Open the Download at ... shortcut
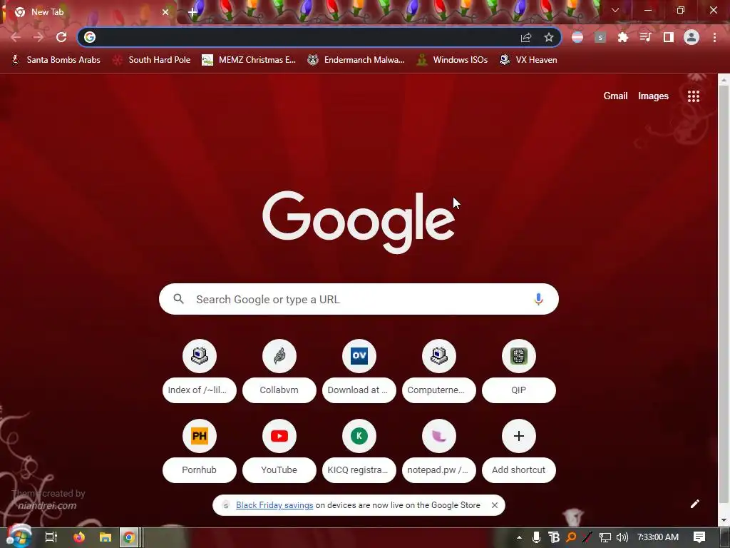Image resolution: width=730 pixels, height=548 pixels. click(x=359, y=371)
